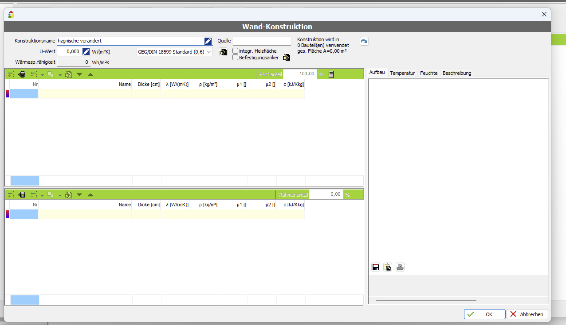Click the print icon in Aufbau panel
Image resolution: width=566 pixels, height=325 pixels.
point(400,267)
